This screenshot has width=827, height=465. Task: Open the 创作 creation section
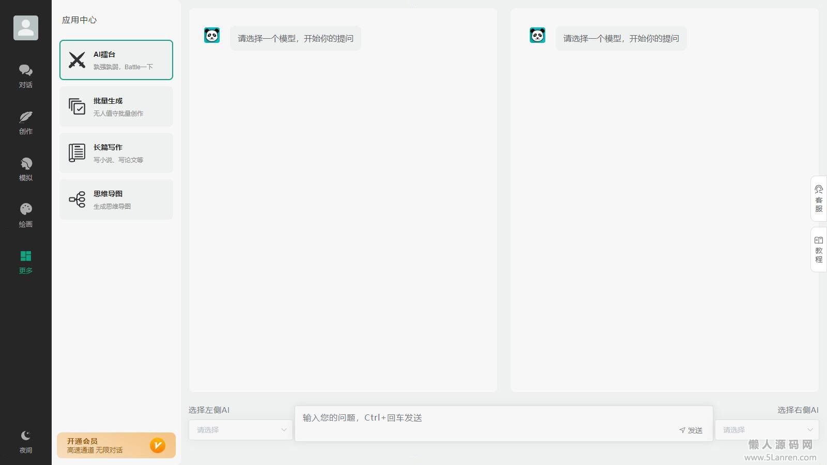tap(25, 122)
